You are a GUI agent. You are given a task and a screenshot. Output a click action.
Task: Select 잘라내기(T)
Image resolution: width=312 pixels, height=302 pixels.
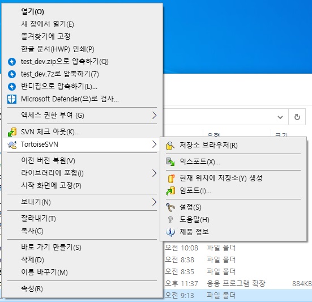(x=82, y=219)
